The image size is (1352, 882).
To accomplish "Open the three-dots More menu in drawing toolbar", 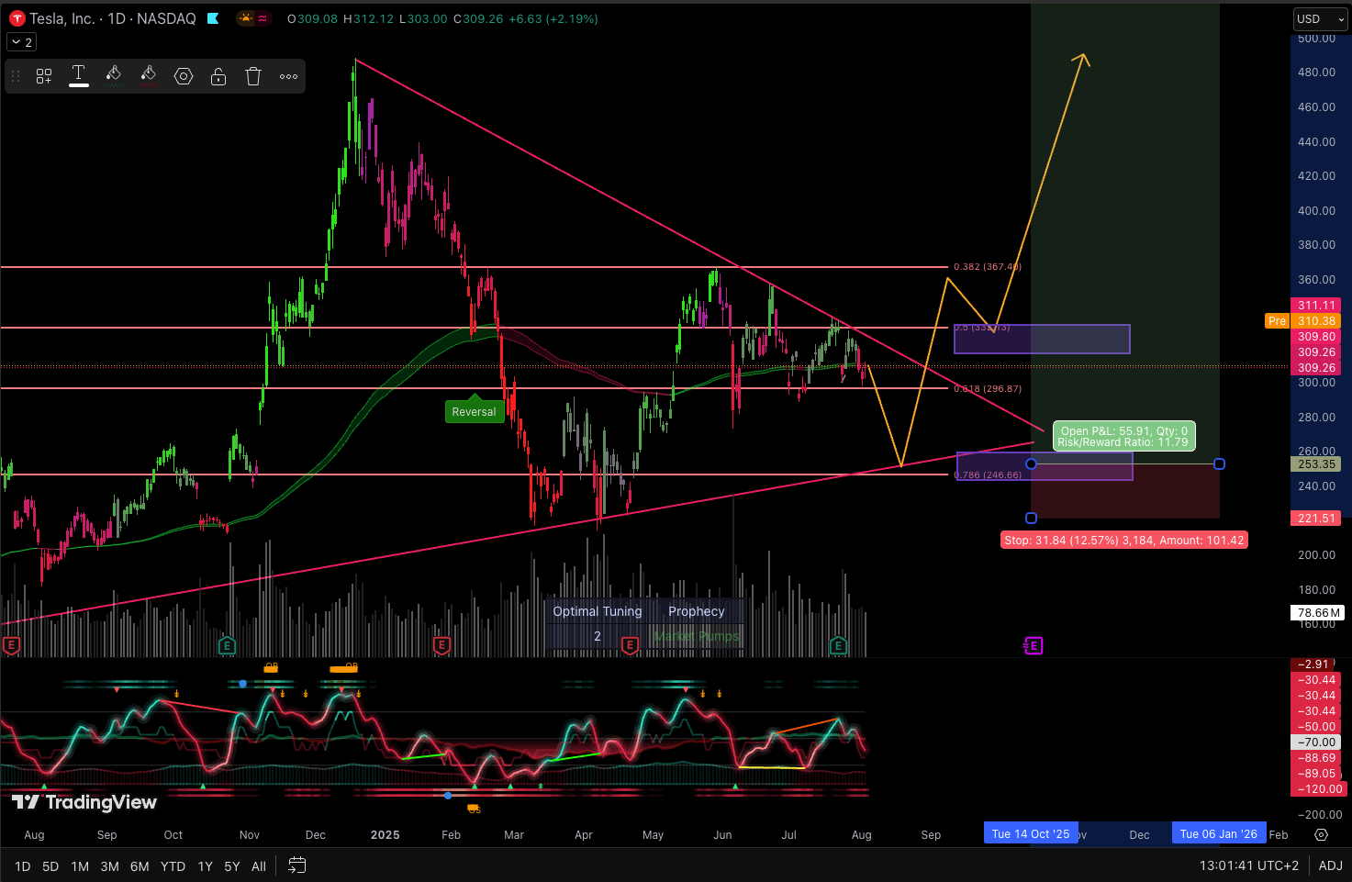I will 288,77.
